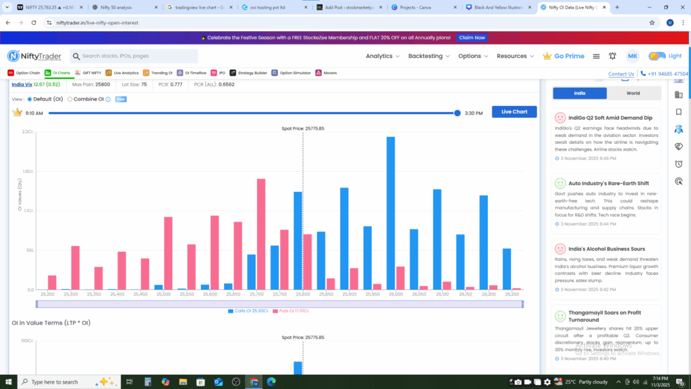This screenshot has height=389, width=691.
Task: Switch to the tradingview live chart browser tab
Action: (x=198, y=7)
